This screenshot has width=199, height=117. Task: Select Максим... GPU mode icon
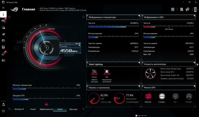pyautogui.click(x=148, y=96)
